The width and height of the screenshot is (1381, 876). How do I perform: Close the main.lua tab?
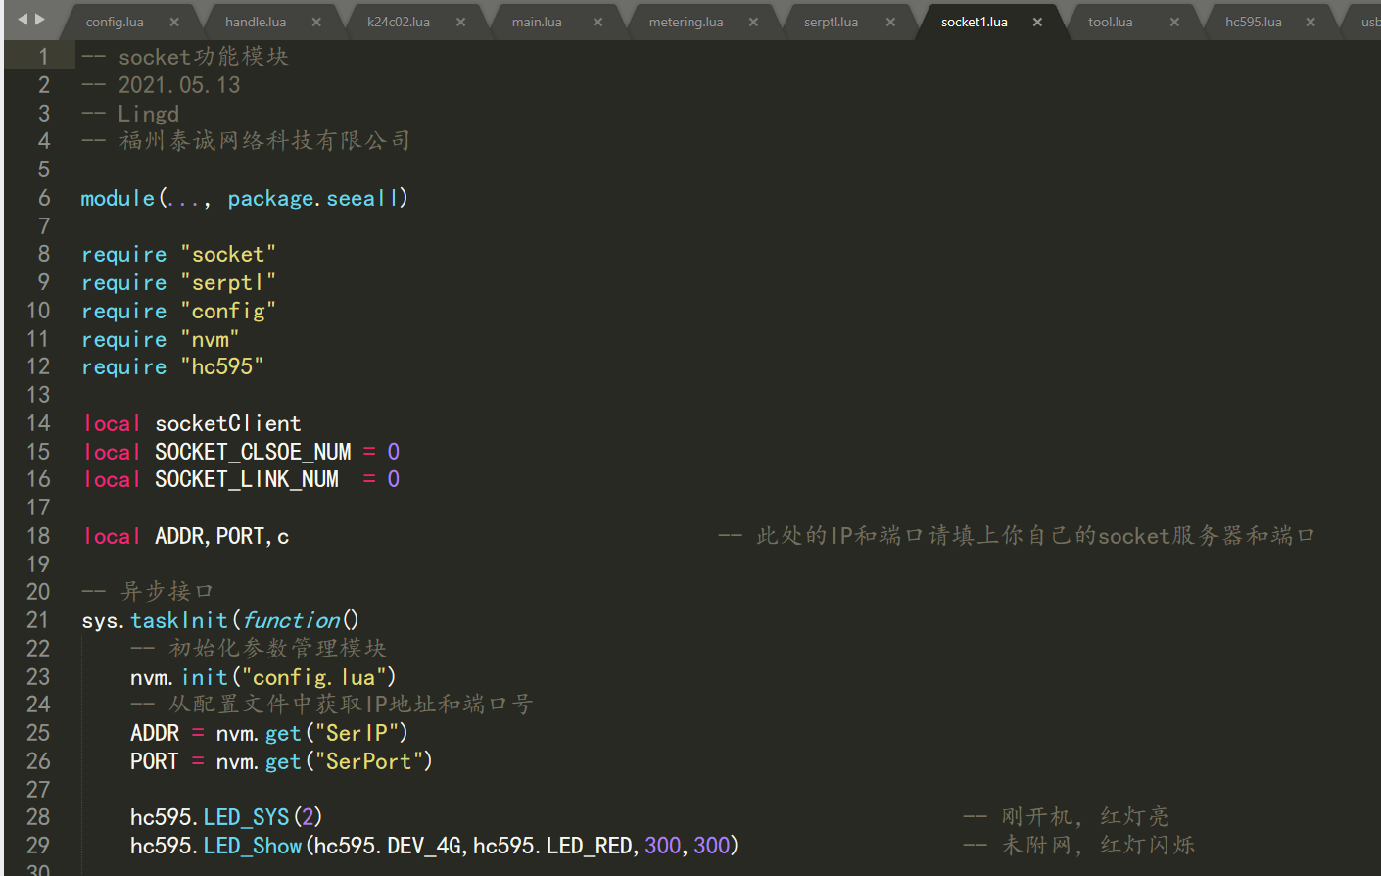click(x=597, y=22)
